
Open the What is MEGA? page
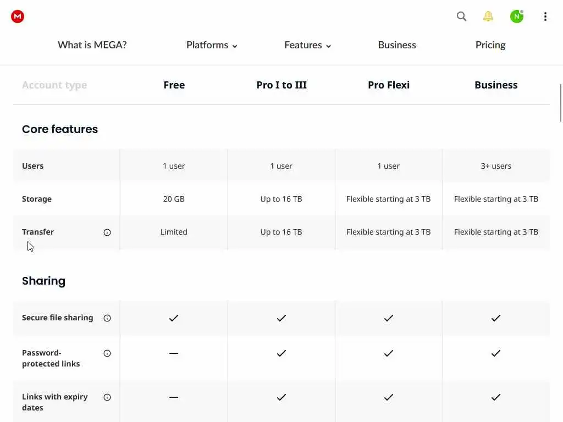[92, 45]
